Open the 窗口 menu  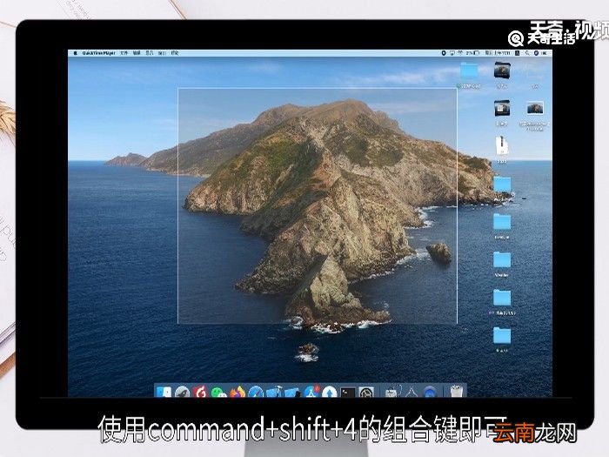(x=162, y=53)
